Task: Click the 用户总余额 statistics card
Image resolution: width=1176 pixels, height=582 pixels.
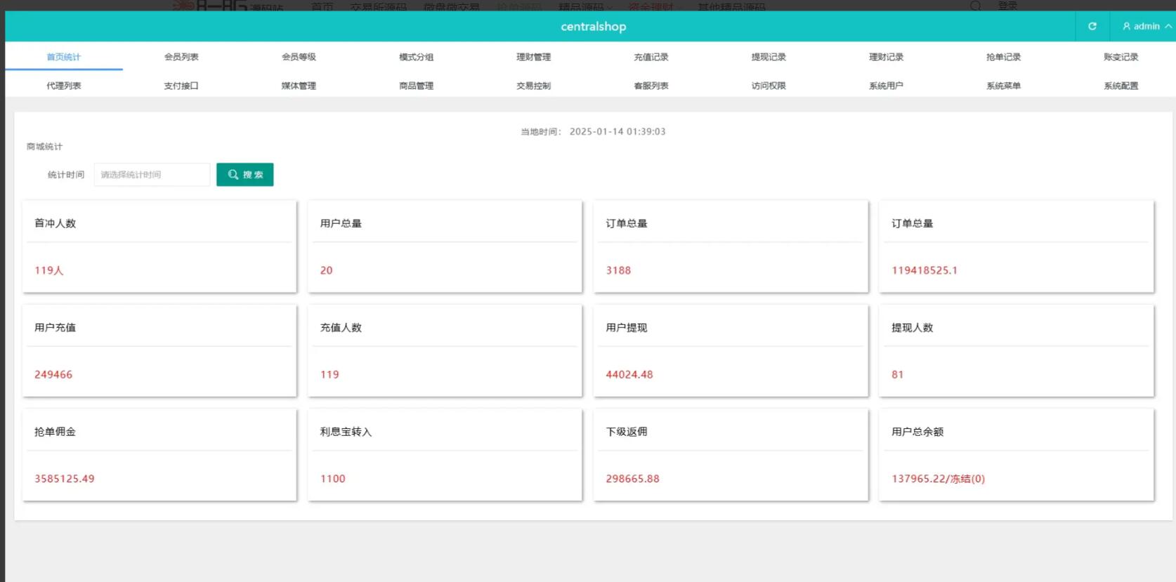Action: (x=1016, y=455)
